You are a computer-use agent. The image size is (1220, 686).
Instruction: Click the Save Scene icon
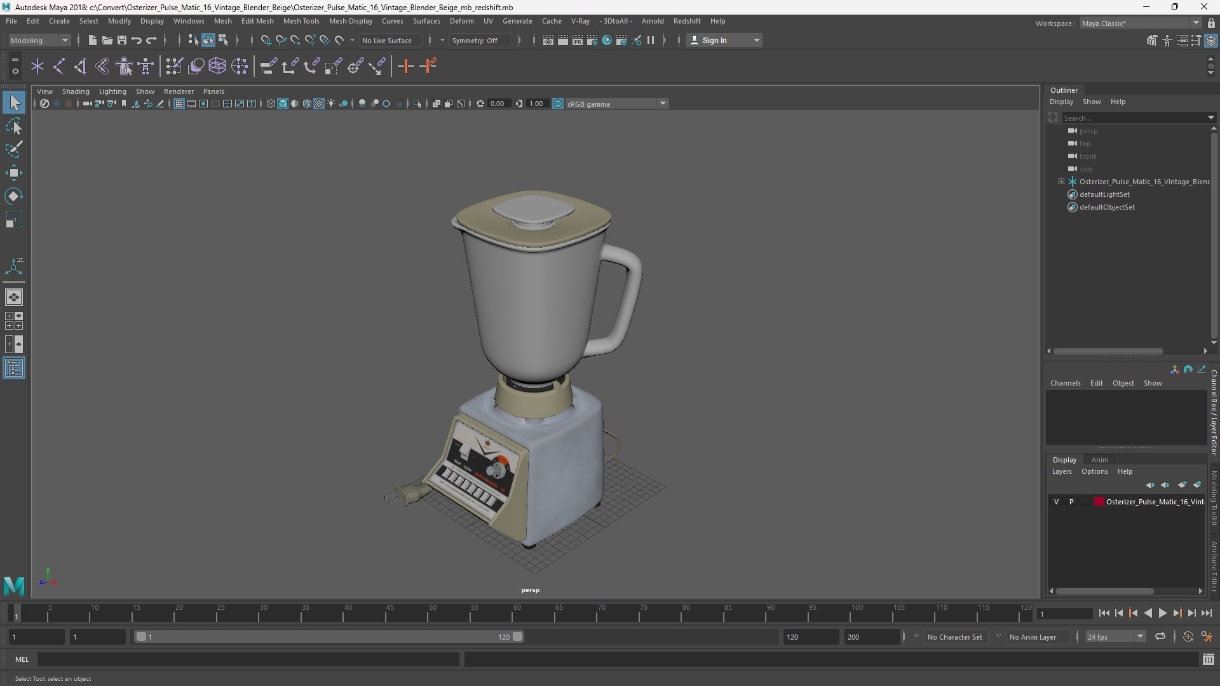[x=121, y=40]
